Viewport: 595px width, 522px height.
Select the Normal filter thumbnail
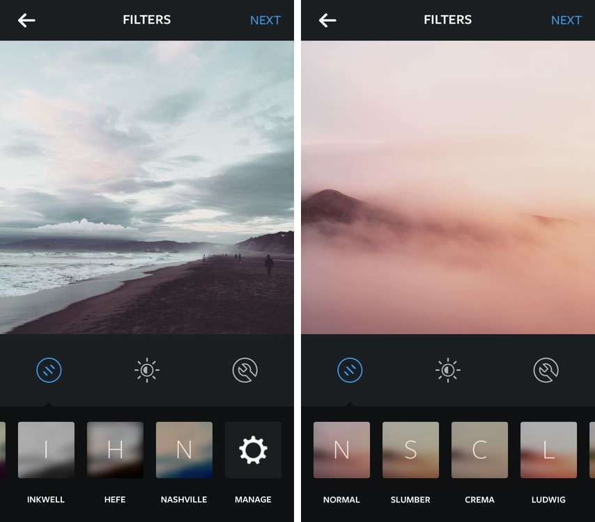coord(341,450)
